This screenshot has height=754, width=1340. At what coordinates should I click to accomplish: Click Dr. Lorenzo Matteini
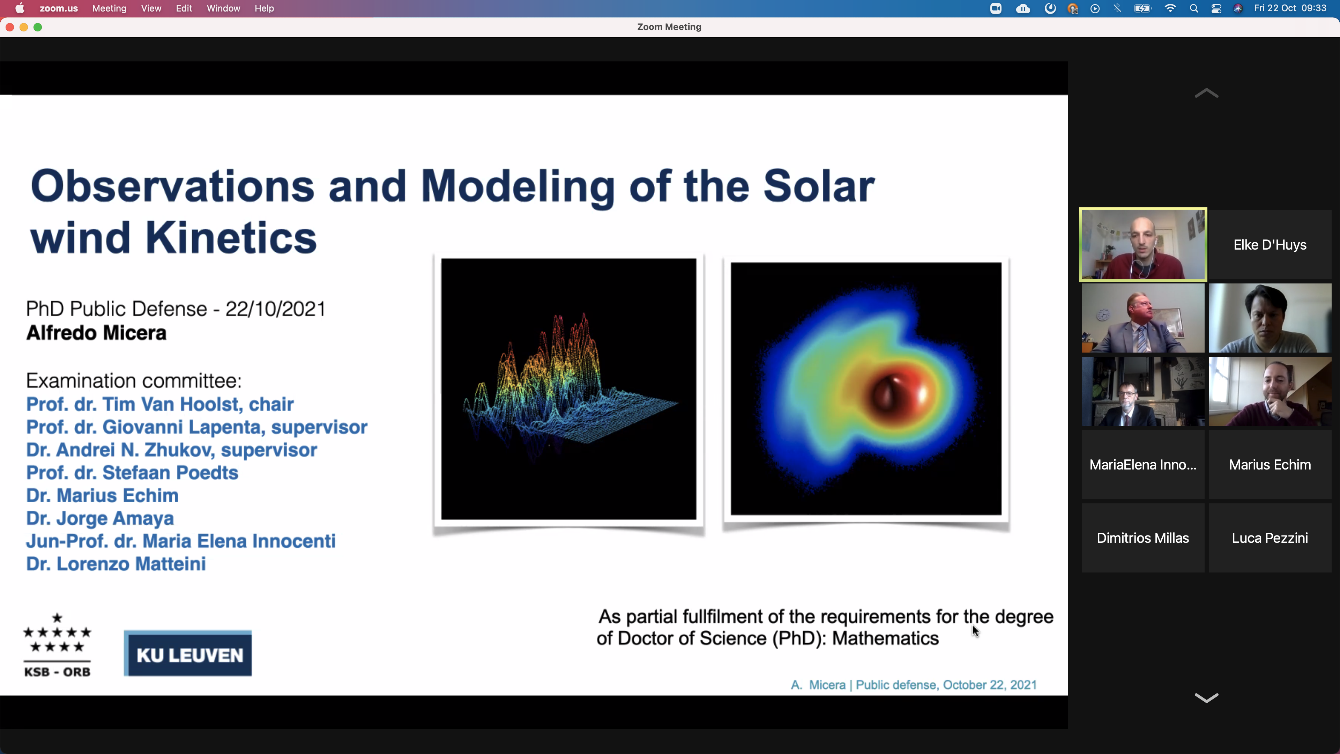pyautogui.click(x=116, y=564)
